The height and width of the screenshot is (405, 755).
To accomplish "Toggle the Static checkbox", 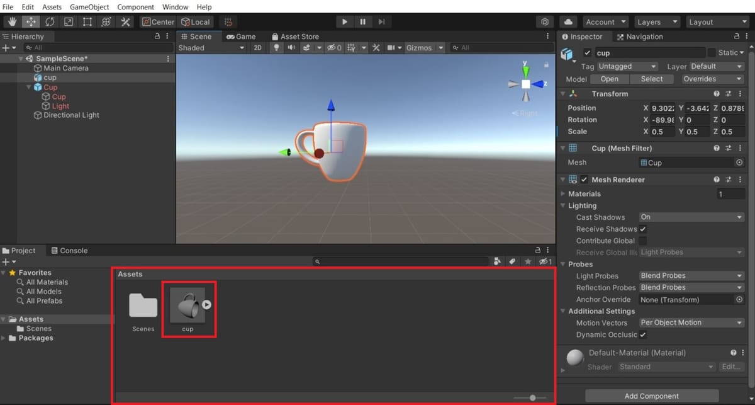I will tap(712, 53).
